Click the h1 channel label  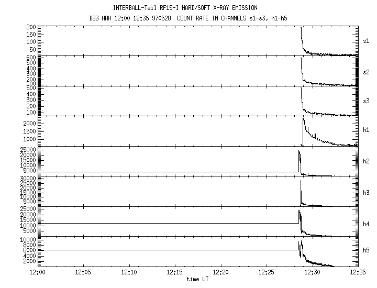pyautogui.click(x=367, y=131)
